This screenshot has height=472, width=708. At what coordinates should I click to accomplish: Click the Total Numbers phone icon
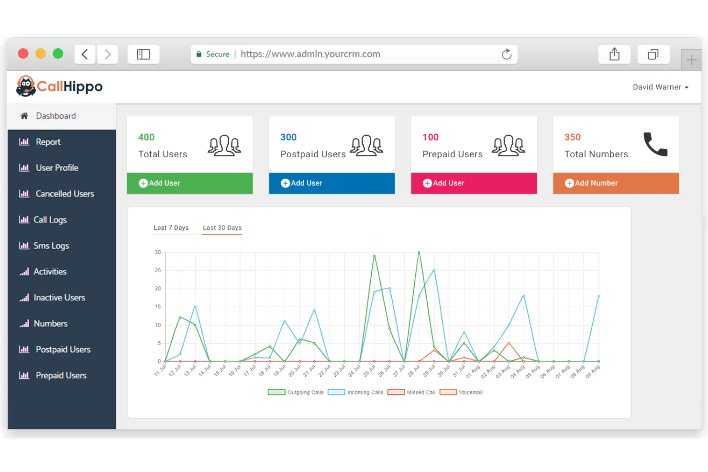(x=655, y=144)
